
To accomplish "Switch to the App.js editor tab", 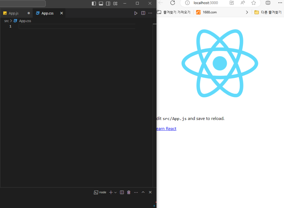I will (14, 13).
